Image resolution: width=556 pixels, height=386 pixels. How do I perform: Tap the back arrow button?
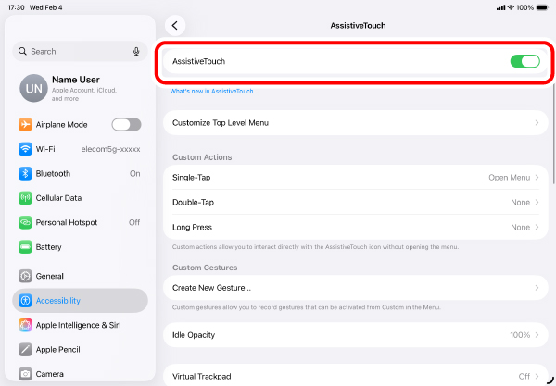(175, 26)
